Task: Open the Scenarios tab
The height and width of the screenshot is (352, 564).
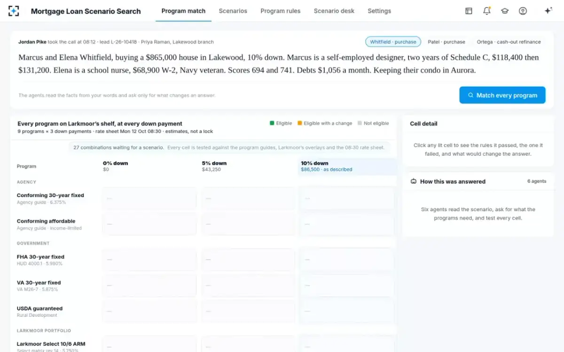Action: 233,11
